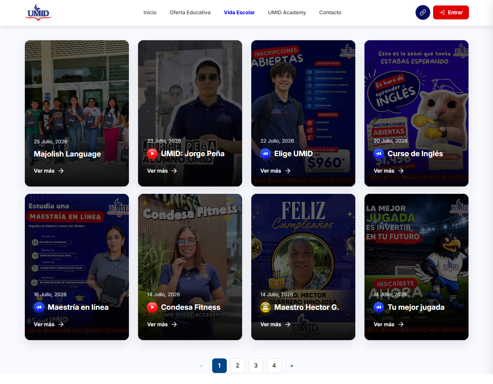Click the Elige UMID title

coord(294,154)
